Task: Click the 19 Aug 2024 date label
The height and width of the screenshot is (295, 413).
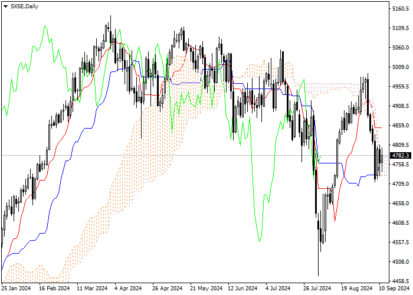Action: pos(356,289)
